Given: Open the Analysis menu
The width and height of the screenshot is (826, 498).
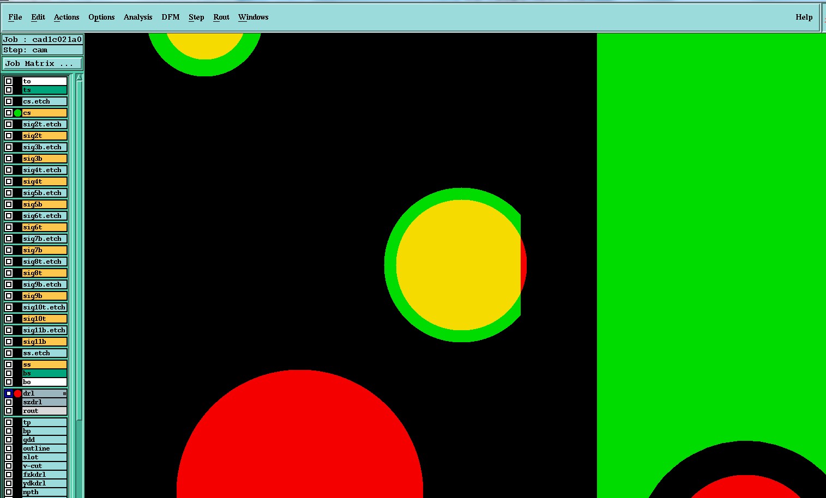Looking at the screenshot, I should [138, 17].
